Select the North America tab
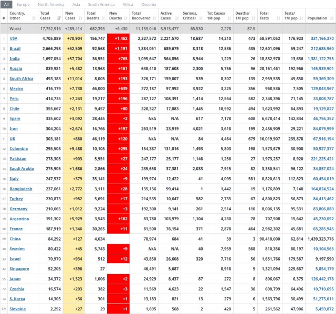The image size is (336, 314). [x=50, y=4]
